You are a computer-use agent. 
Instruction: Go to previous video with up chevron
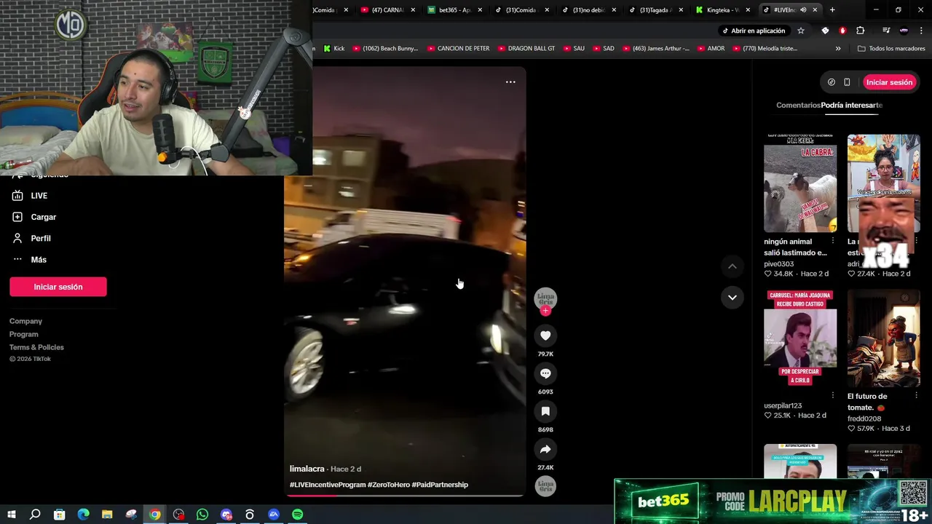[732, 266]
